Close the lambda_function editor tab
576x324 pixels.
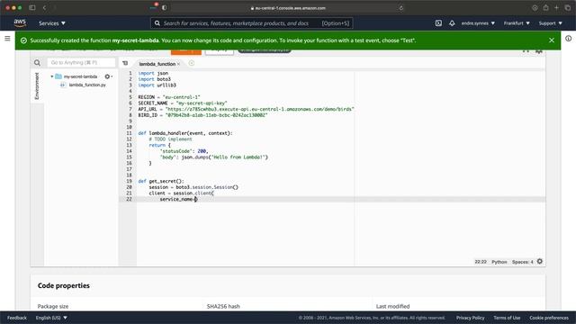178,64
